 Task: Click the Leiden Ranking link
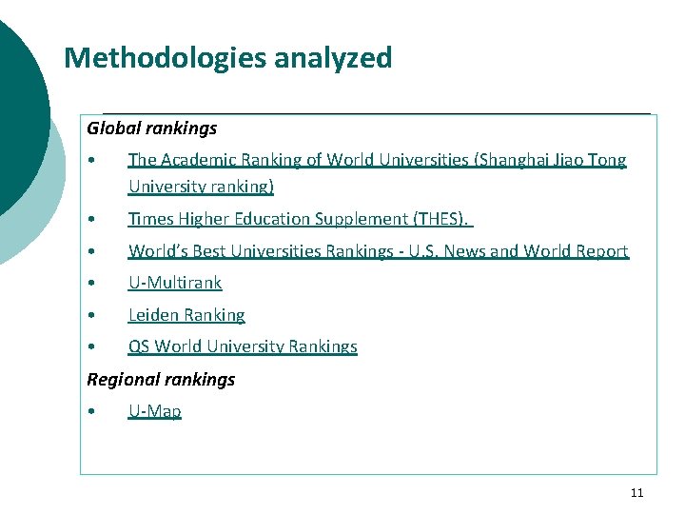click(x=186, y=315)
